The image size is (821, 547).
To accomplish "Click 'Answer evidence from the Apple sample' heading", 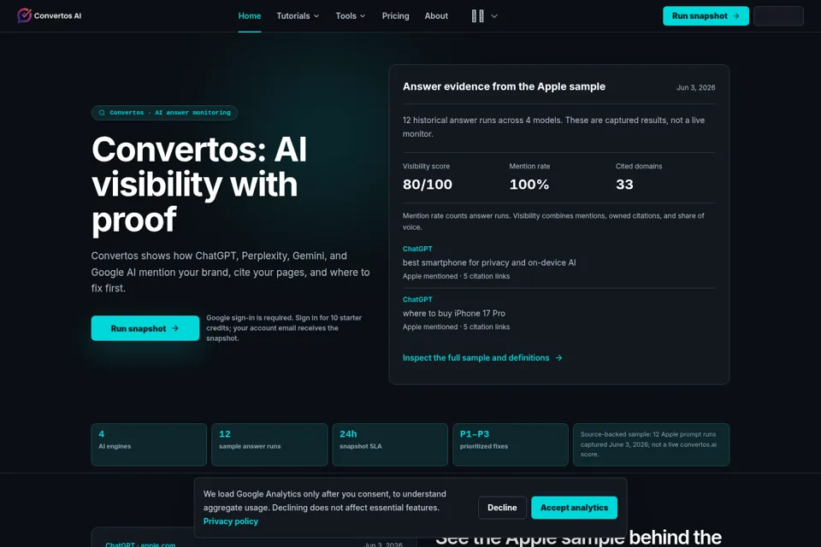I will tap(504, 86).
